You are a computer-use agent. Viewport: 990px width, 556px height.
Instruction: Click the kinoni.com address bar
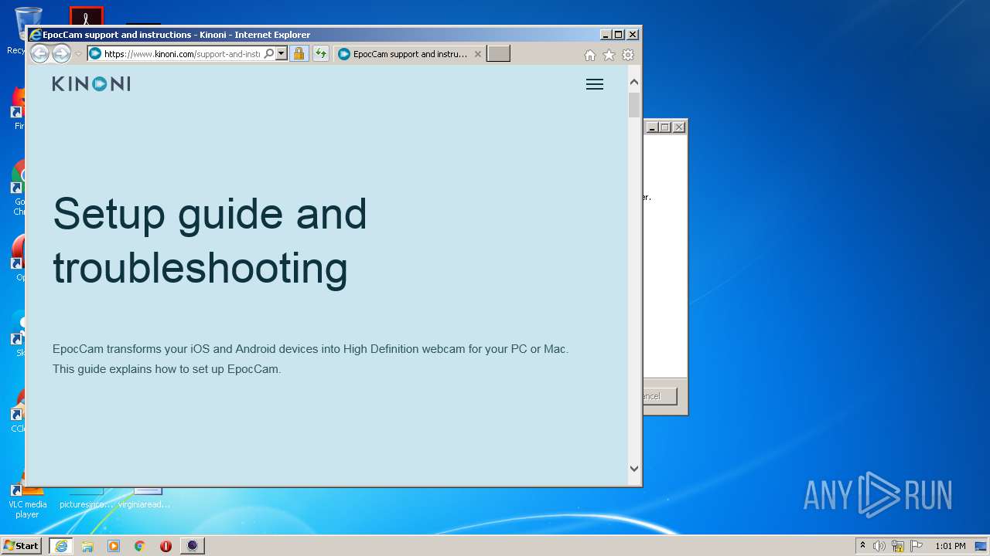click(x=182, y=54)
